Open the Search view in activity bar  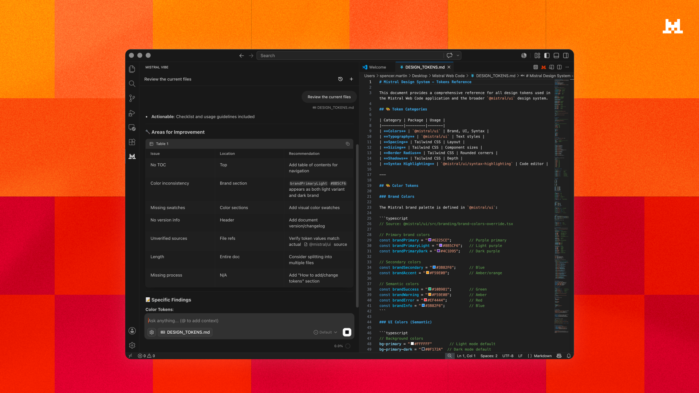(x=132, y=84)
